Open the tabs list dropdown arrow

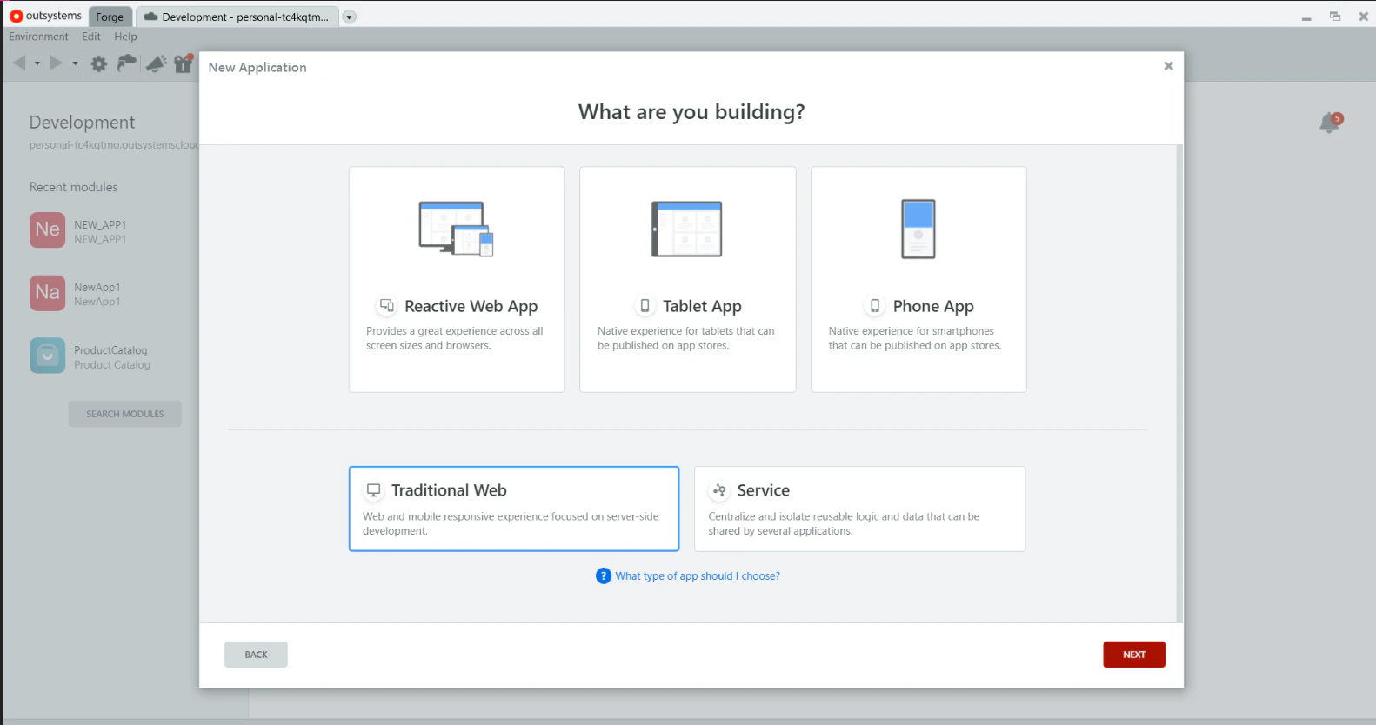point(349,17)
